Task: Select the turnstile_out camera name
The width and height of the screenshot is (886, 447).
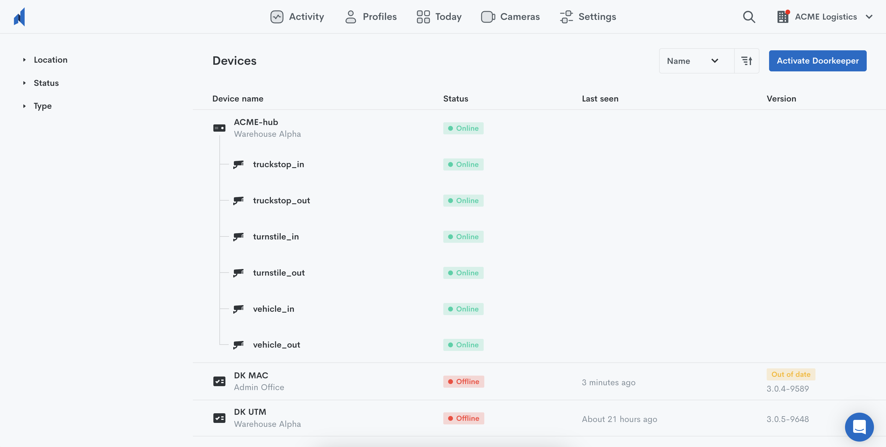Action: [x=278, y=273]
